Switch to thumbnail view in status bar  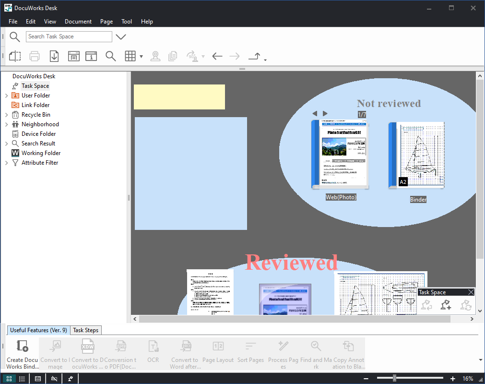(9, 378)
